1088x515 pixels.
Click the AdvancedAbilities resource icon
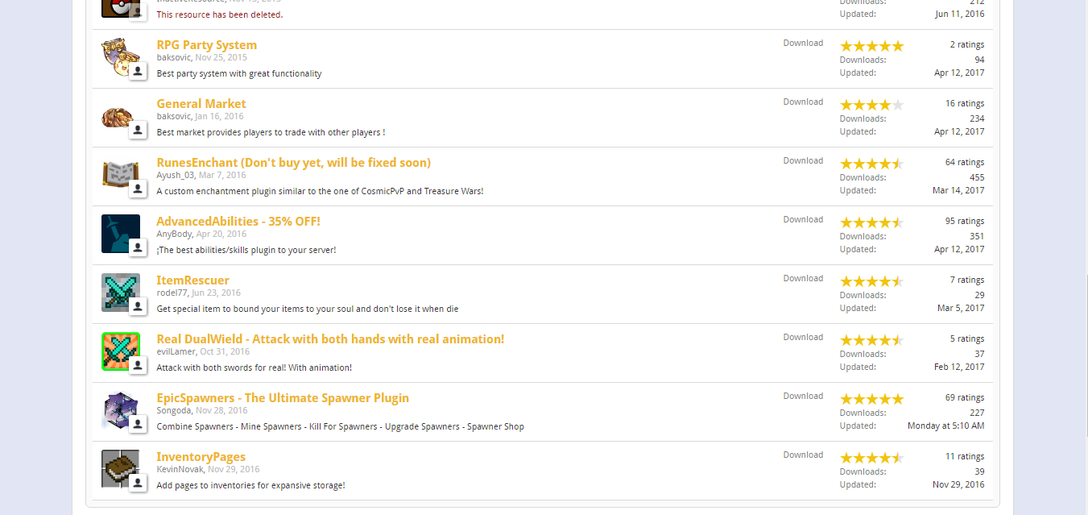click(x=118, y=231)
